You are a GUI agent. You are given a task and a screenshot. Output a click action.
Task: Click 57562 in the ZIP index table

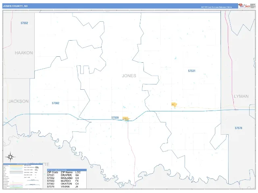(51, 184)
